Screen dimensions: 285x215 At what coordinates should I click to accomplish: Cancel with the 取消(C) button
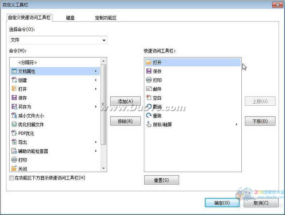coord(261,202)
